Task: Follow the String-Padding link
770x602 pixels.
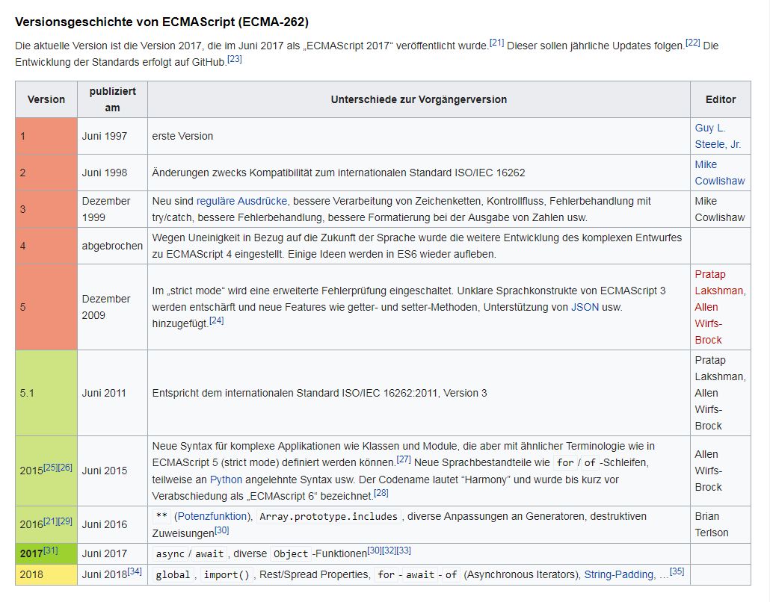Action: click(620, 574)
